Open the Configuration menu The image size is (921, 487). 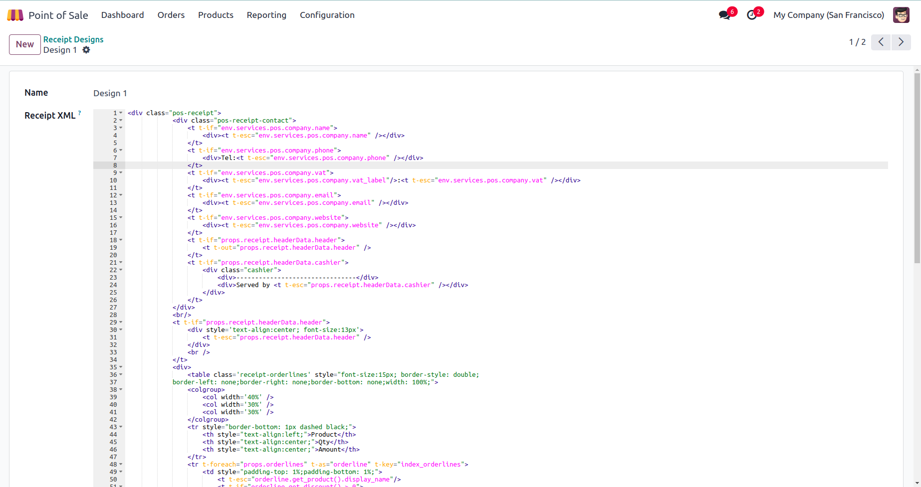[327, 15]
